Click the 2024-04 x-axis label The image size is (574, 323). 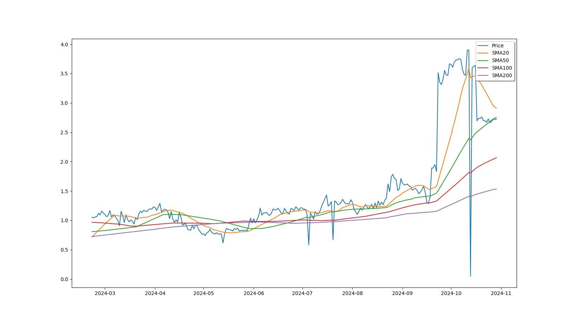coord(155,293)
